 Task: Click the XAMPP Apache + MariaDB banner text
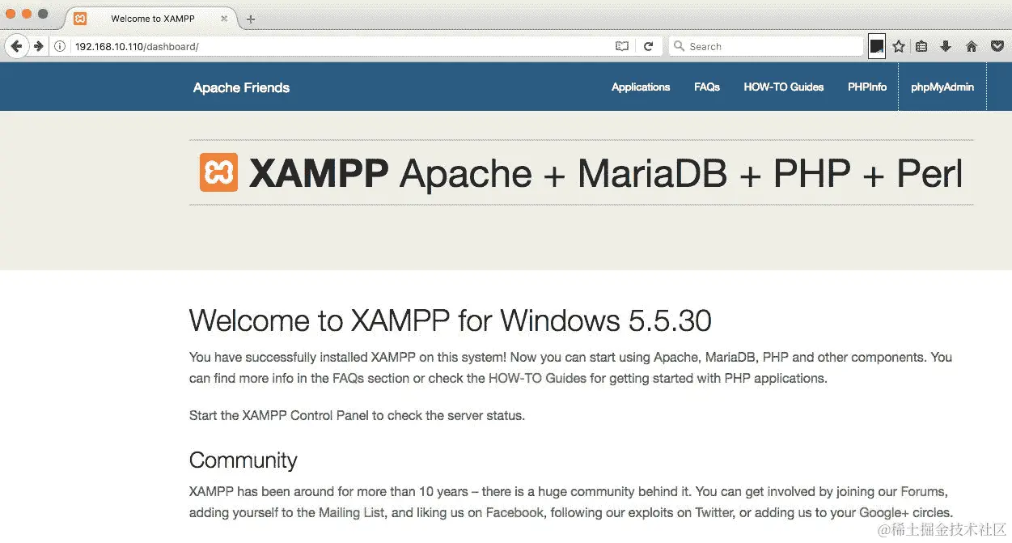[x=606, y=173]
